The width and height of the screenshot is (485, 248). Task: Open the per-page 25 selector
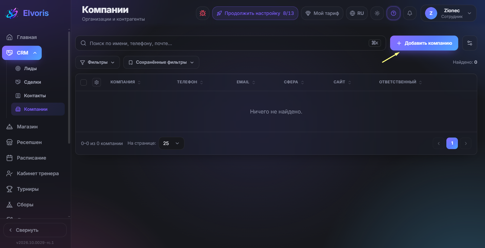coord(171,143)
